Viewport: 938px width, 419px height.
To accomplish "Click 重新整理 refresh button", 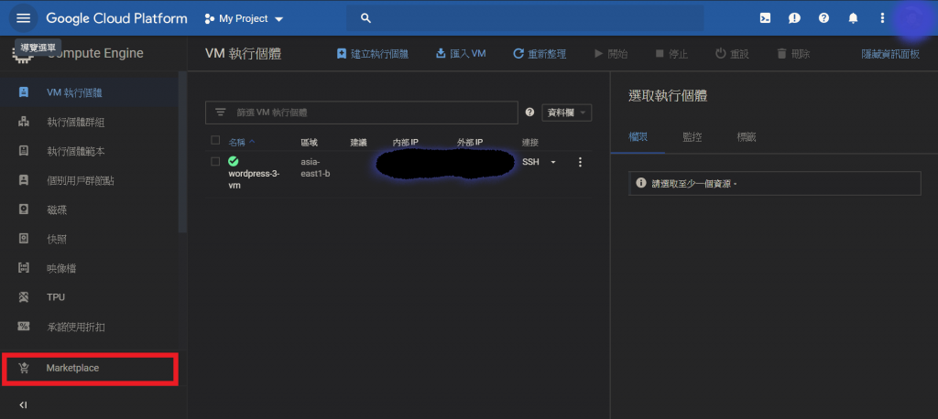I will point(540,54).
